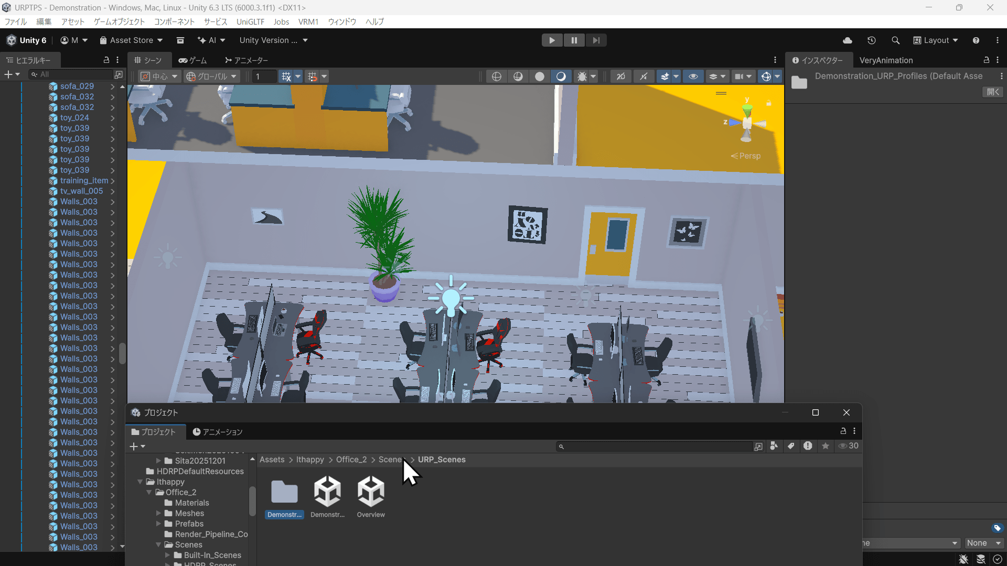Open the ゲームオブジェクト menu
The height and width of the screenshot is (566, 1007).
[x=119, y=21]
